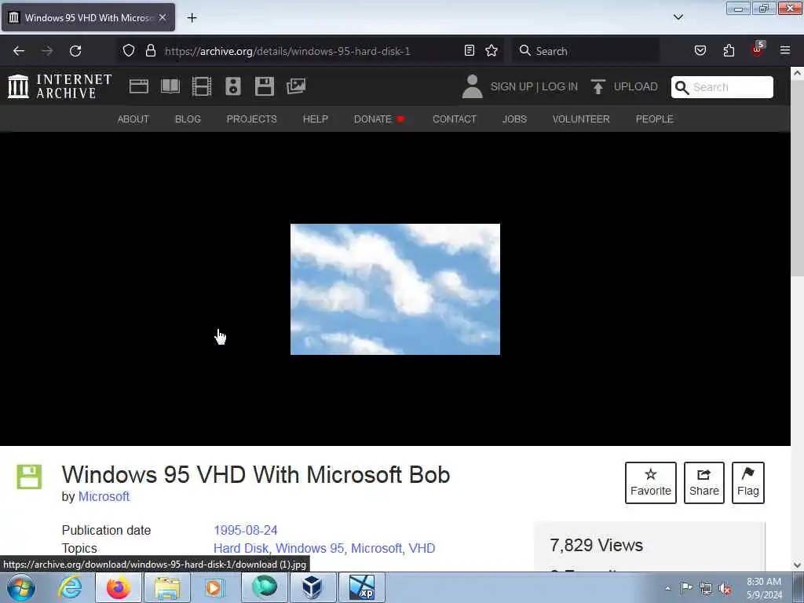Open the VOLUNTEER menu item
The height and width of the screenshot is (603, 804).
[x=581, y=119]
